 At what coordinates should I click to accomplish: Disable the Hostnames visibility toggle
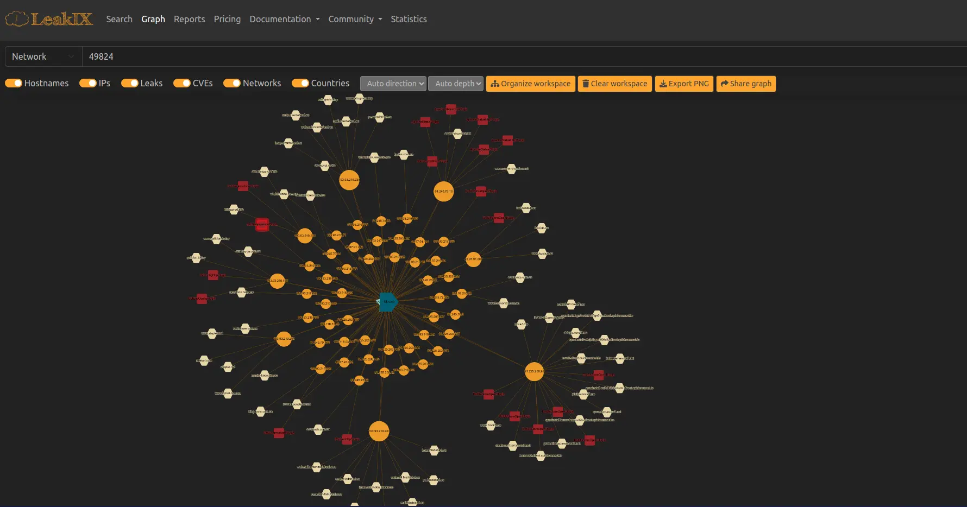tap(12, 83)
